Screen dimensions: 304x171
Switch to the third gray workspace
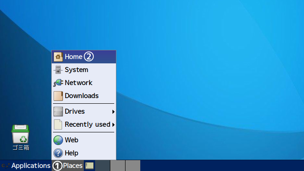[133, 166]
